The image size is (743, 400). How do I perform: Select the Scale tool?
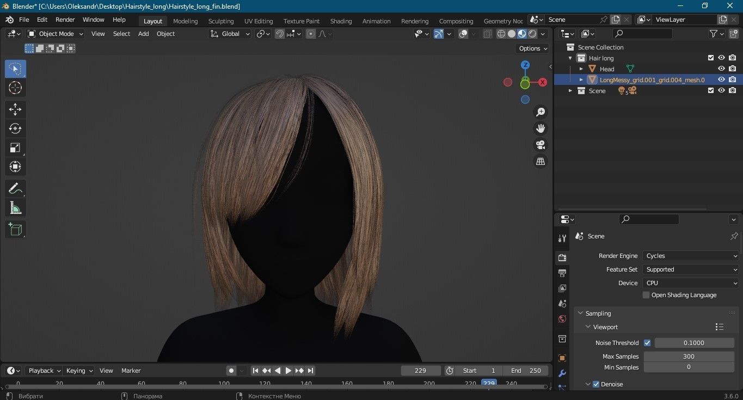(x=15, y=147)
